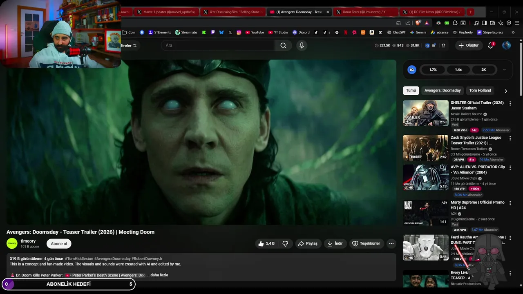Screen dimensions: 523x294
Task: Click the YouTube search magnifier button
Action: click(x=283, y=45)
